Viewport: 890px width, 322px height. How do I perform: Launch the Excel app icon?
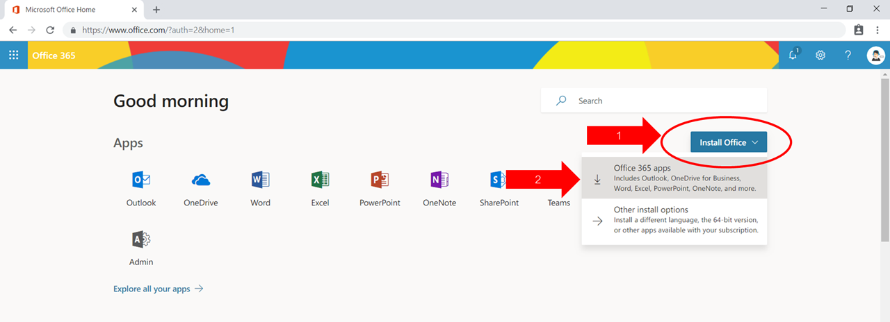[x=320, y=181]
